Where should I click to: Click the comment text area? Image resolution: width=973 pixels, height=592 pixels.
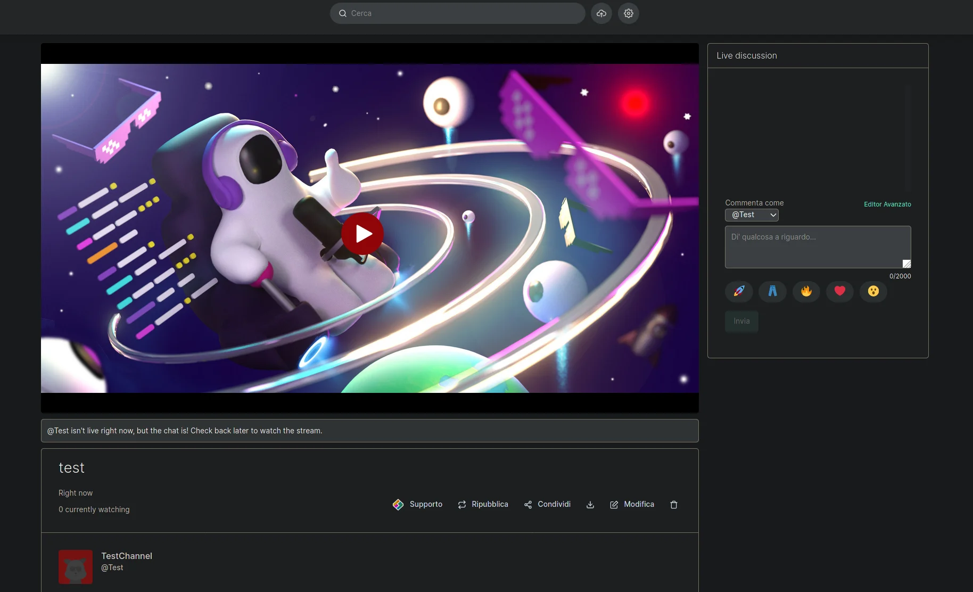pos(818,247)
